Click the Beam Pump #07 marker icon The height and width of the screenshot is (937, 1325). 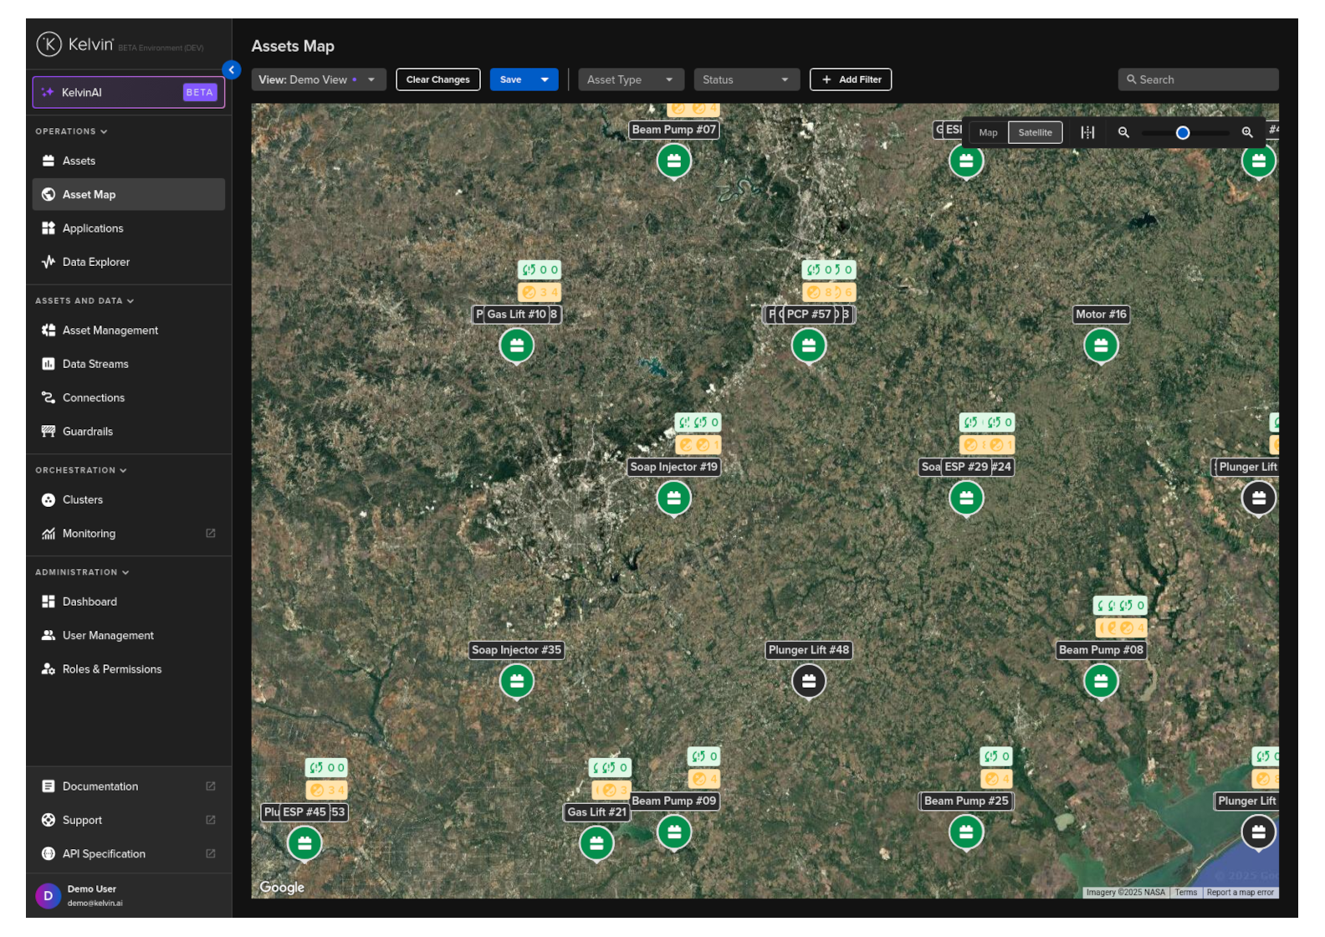(673, 161)
